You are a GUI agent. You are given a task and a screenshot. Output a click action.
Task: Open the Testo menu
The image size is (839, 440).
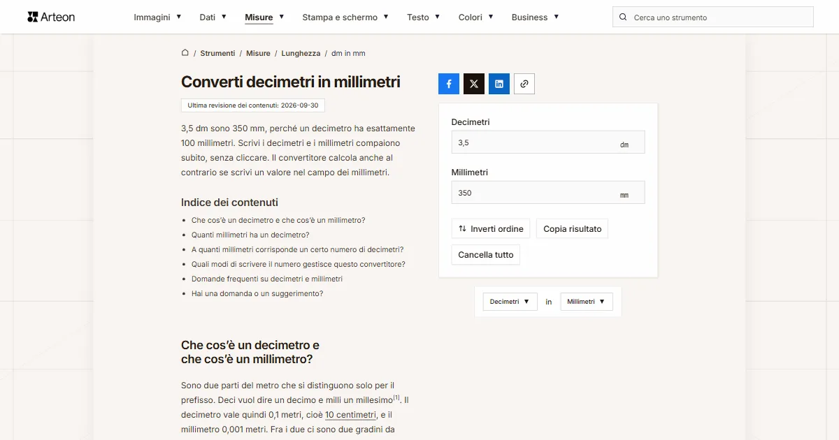(424, 17)
